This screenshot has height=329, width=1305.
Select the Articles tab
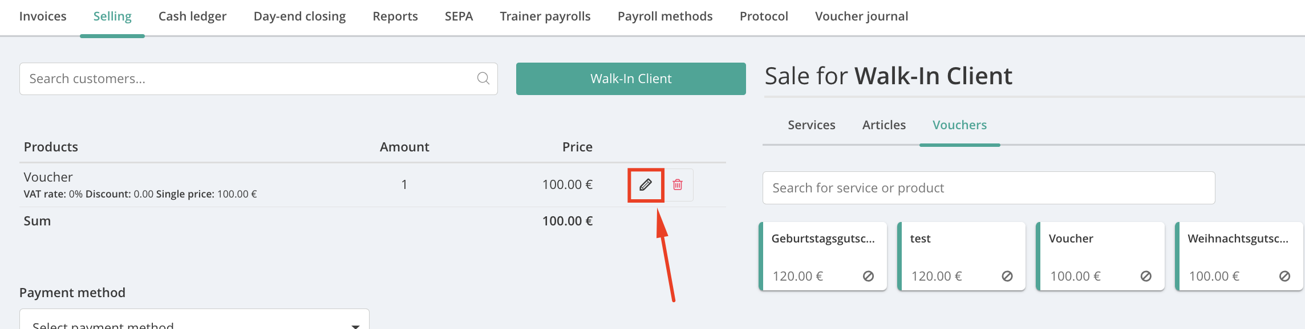883,125
